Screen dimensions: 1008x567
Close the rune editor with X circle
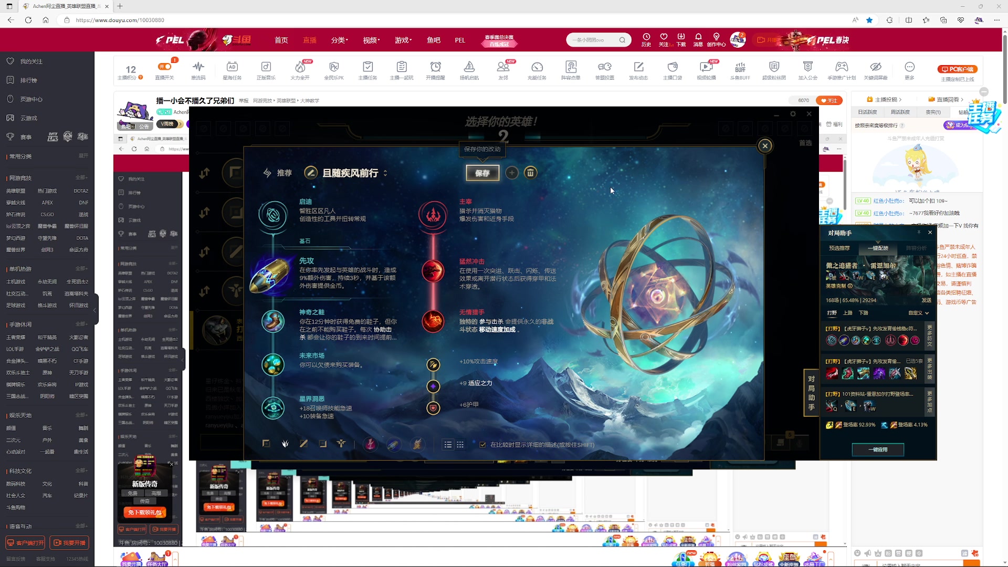click(x=765, y=146)
